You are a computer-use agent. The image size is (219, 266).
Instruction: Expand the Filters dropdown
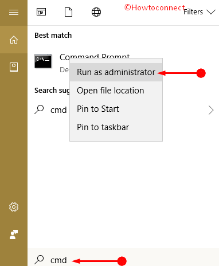click(x=200, y=12)
